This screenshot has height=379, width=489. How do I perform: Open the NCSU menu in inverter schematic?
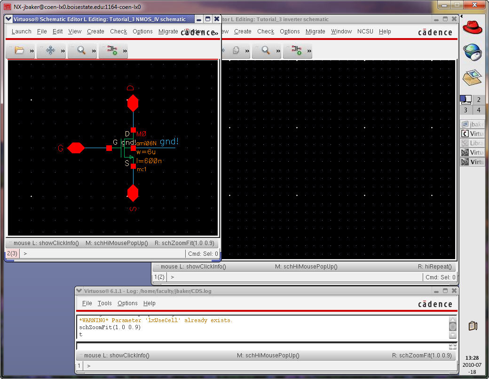pos(365,32)
